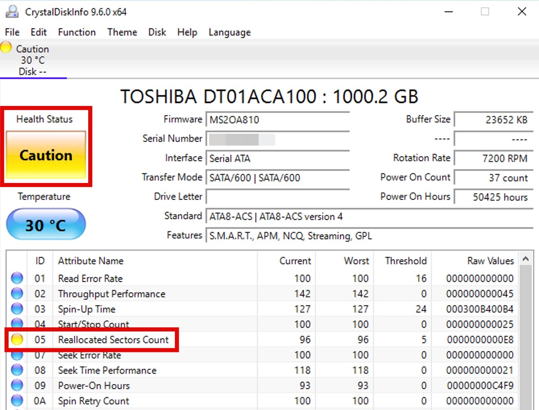Screen dimensions: 539x410
Task: Click the Power On Count value 37 count
Action: tap(493, 178)
